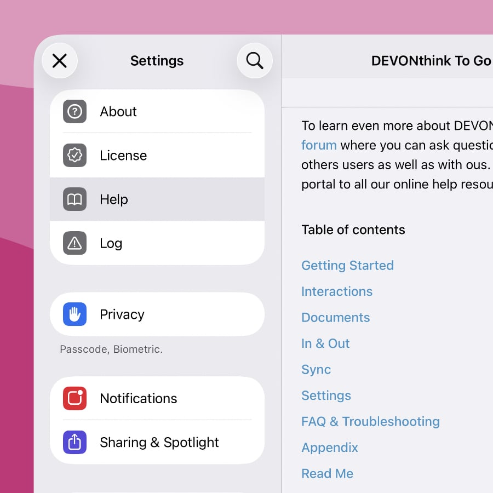Follow the forum link in the help text
The height and width of the screenshot is (493, 493).
pyautogui.click(x=319, y=145)
